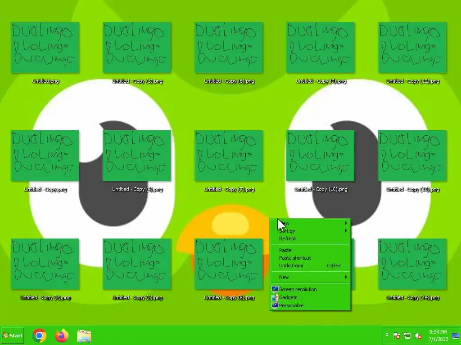This screenshot has width=461, height=345.
Task: Click the Show desktop button on the taskbar
Action: coord(456,336)
